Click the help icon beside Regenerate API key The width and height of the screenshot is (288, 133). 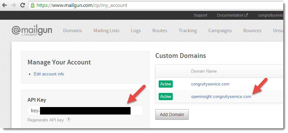point(68,120)
